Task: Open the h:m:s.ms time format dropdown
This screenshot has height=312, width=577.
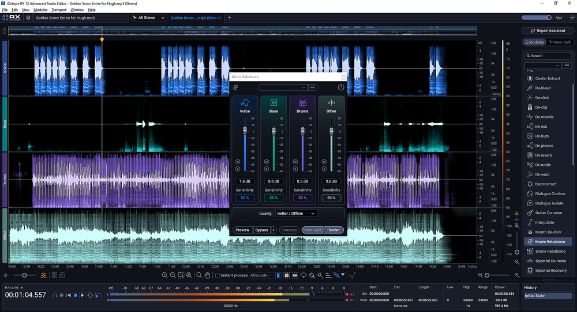Action: pyautogui.click(x=14, y=287)
